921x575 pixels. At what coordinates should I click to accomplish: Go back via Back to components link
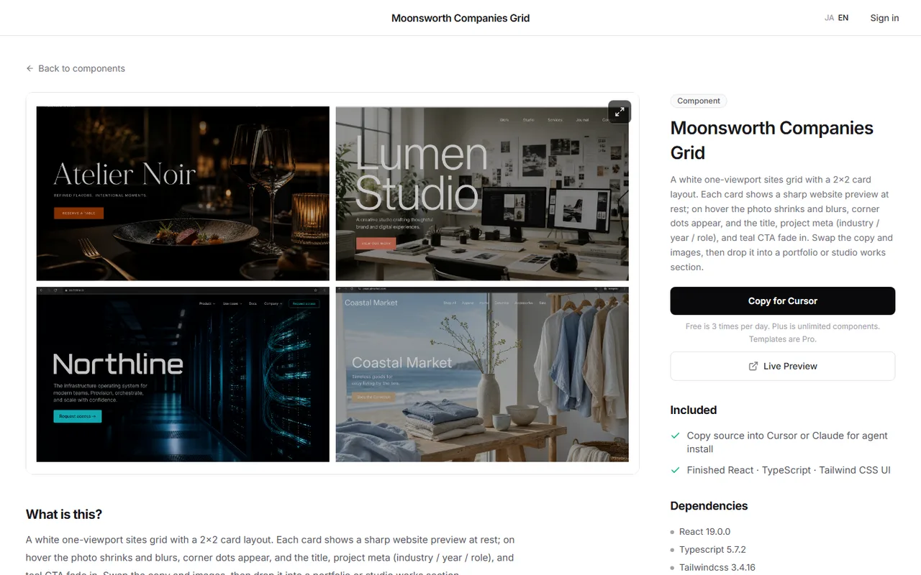(x=76, y=68)
